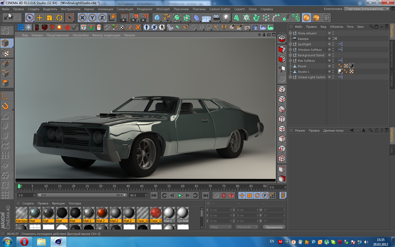The image size is (395, 247).
Task: Toggle Y-axis lock
Action: coord(92,18)
